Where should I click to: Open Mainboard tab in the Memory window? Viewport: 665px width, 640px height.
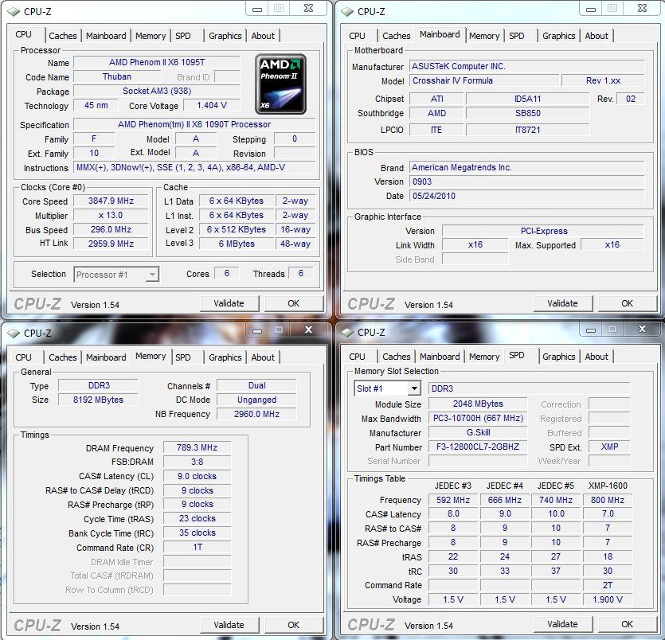click(106, 357)
